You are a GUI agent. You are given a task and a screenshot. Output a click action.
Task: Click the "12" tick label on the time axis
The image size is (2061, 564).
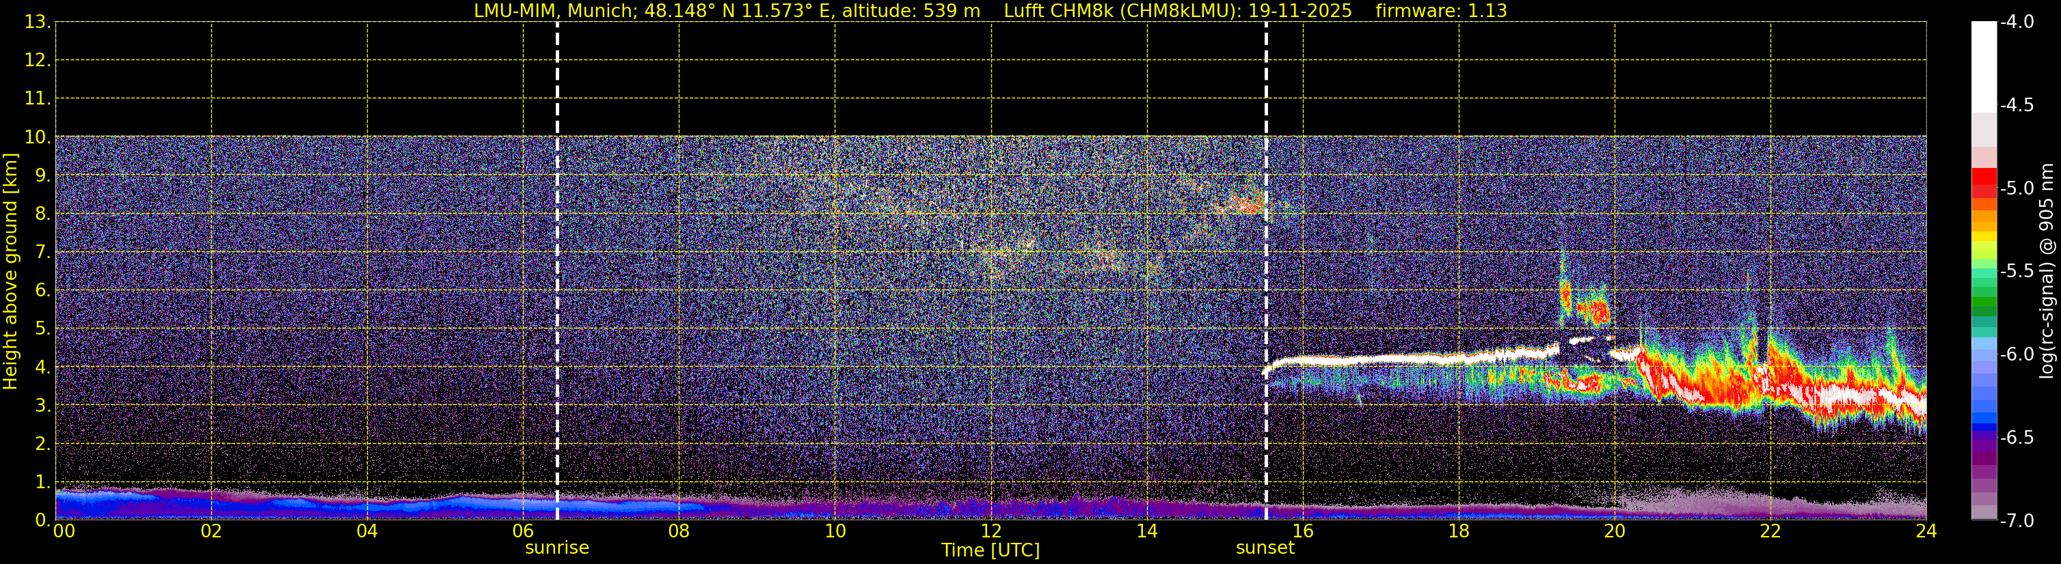991,531
